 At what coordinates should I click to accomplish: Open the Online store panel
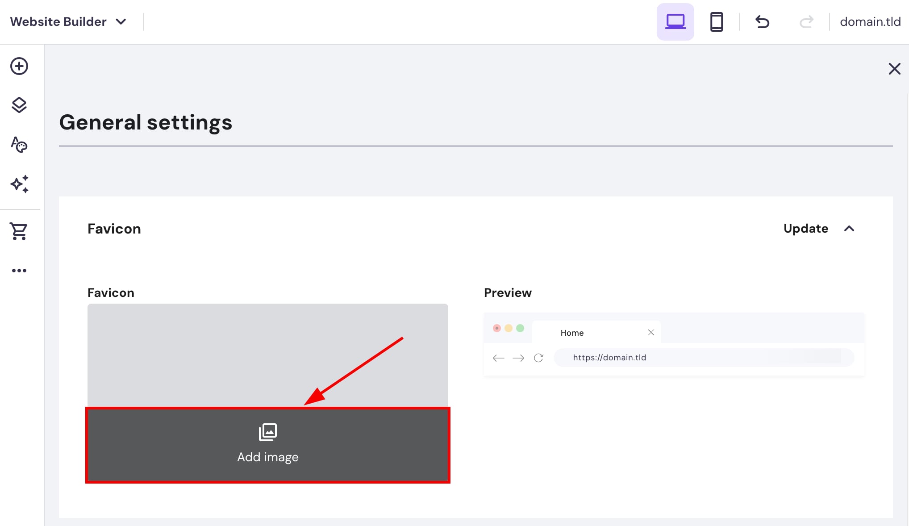coord(19,231)
